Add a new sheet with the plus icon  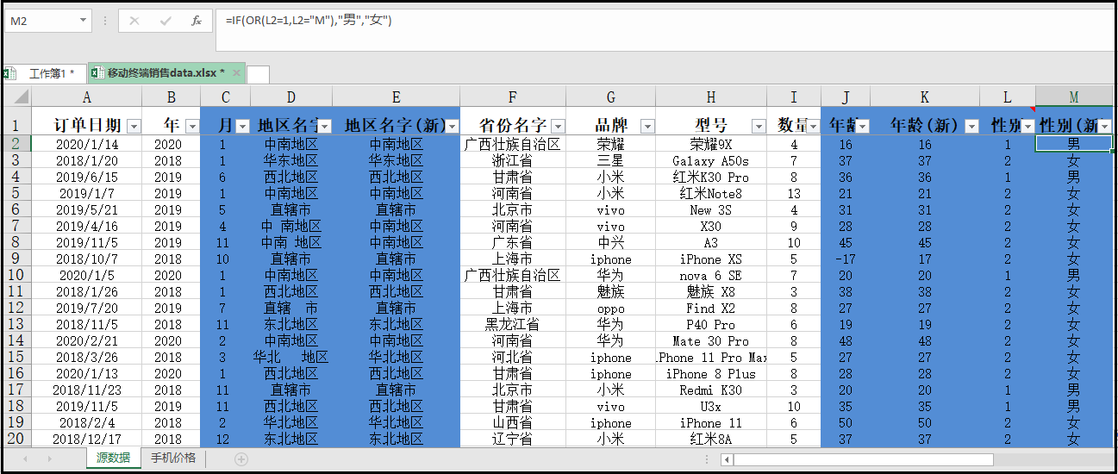click(x=241, y=459)
